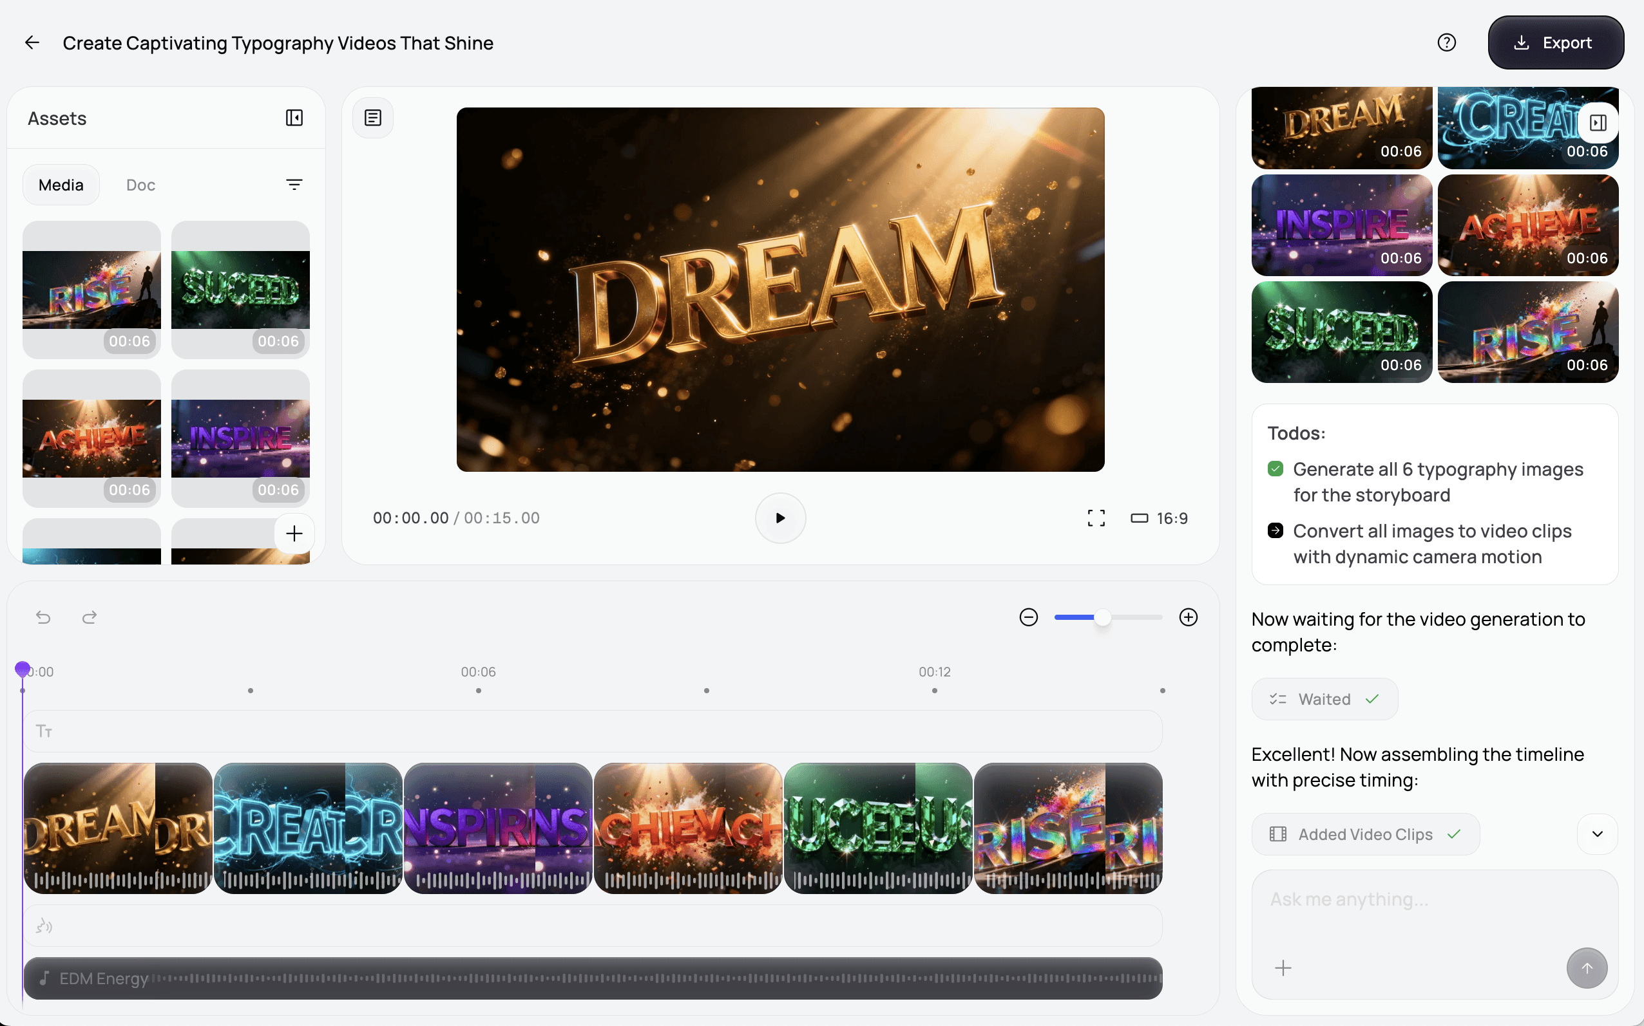This screenshot has width=1644, height=1026.
Task: Click the Export button
Action: click(x=1555, y=42)
